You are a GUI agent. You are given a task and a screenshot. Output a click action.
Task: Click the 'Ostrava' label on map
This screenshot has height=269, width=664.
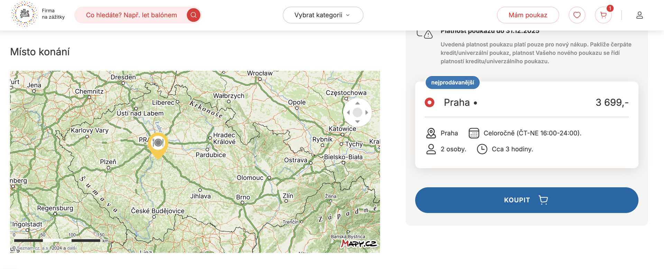point(296,160)
